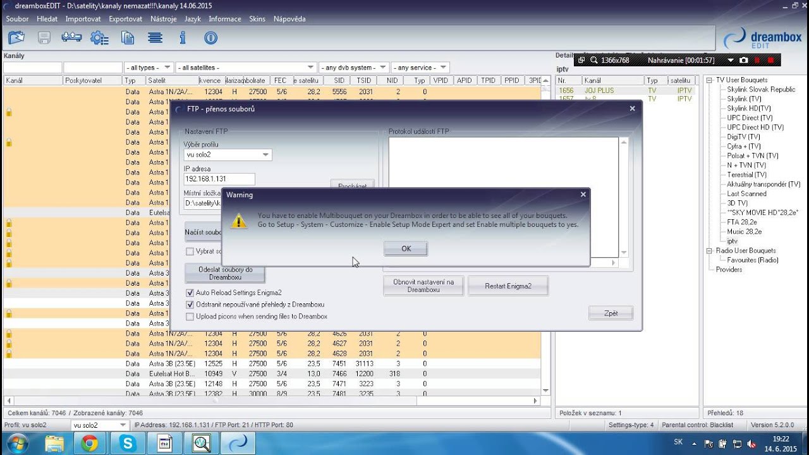Open Chrome from the taskbar
This screenshot has height=455, width=809.
89,444
